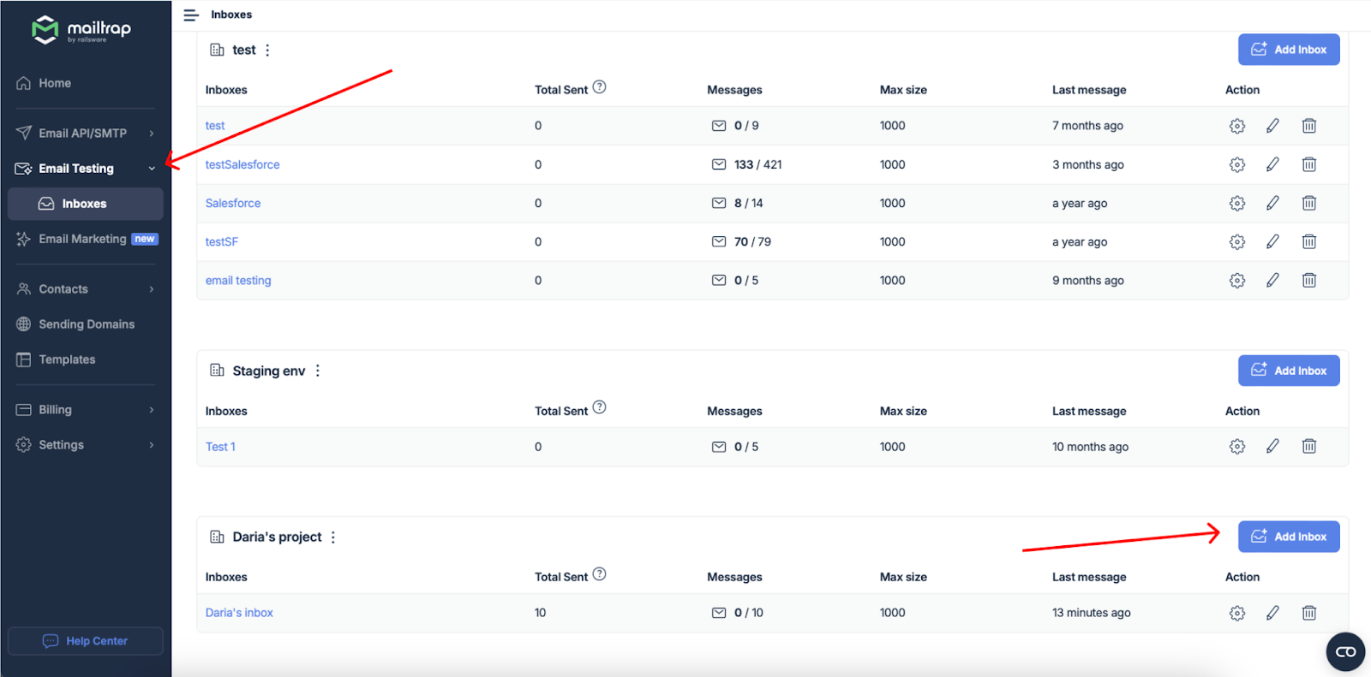Open settings gear for Test 1 inbox
Screen dimensions: 1371x677
(x=1236, y=447)
